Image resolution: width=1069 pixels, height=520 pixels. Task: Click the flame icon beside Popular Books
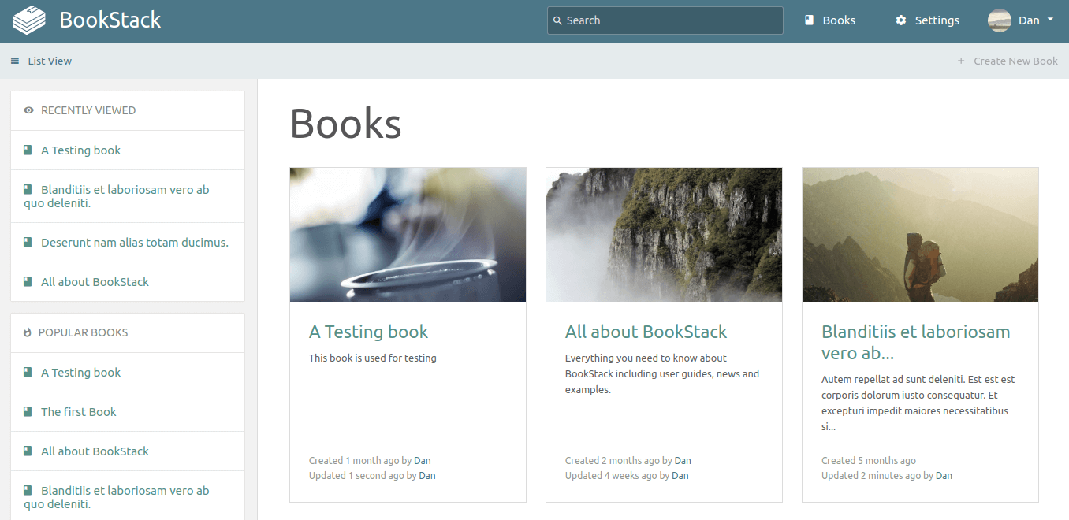tap(28, 332)
